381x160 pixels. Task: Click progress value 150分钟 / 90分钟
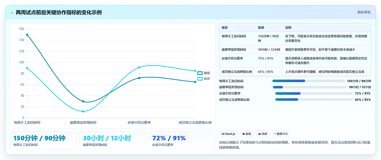pos(359,81)
